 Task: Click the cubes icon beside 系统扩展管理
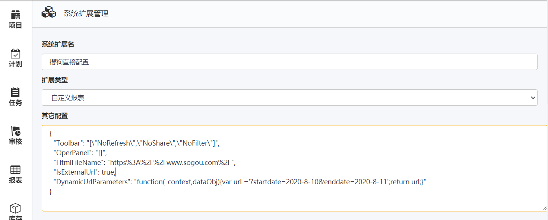[48, 12]
